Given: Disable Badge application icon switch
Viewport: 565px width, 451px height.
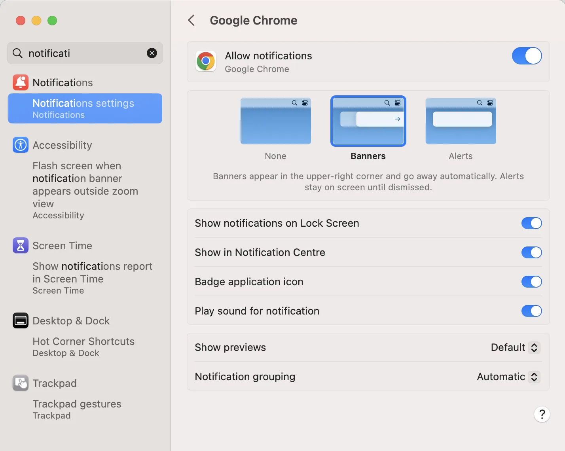Looking at the screenshot, I should click(532, 282).
